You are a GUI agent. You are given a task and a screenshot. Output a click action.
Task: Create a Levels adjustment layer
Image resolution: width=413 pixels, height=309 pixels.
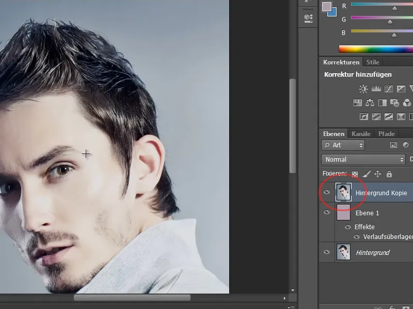376,89
